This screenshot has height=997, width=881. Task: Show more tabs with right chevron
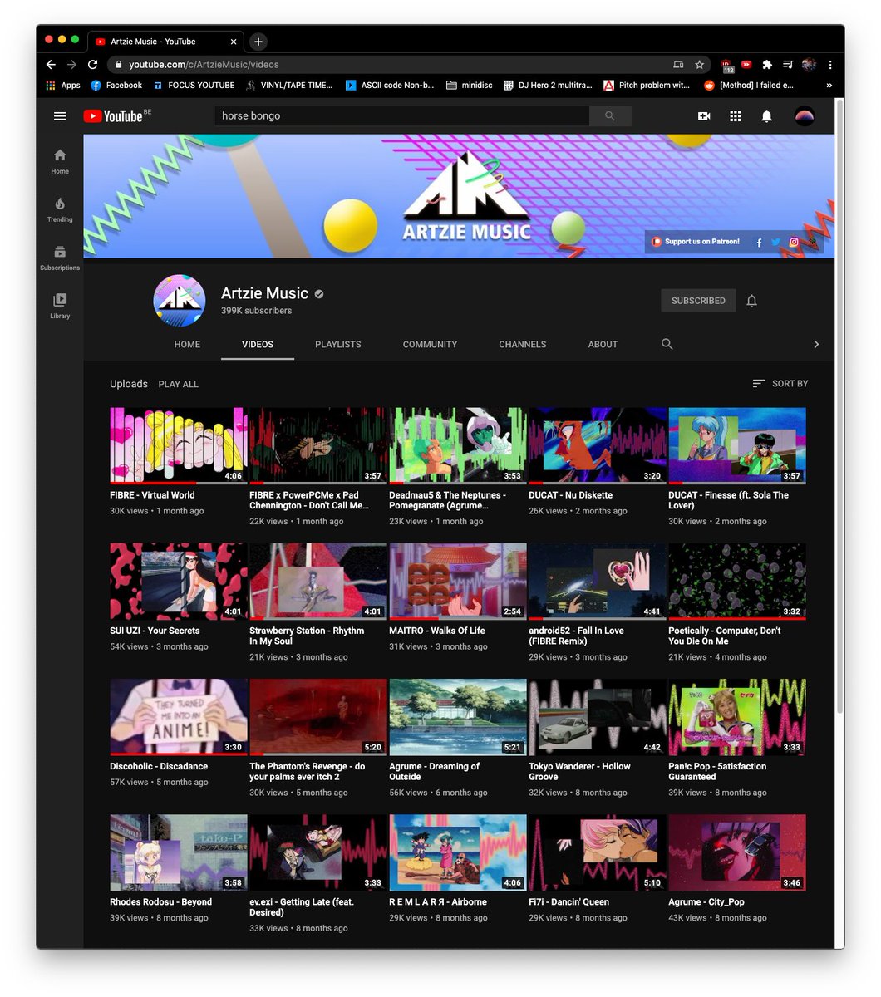[816, 344]
